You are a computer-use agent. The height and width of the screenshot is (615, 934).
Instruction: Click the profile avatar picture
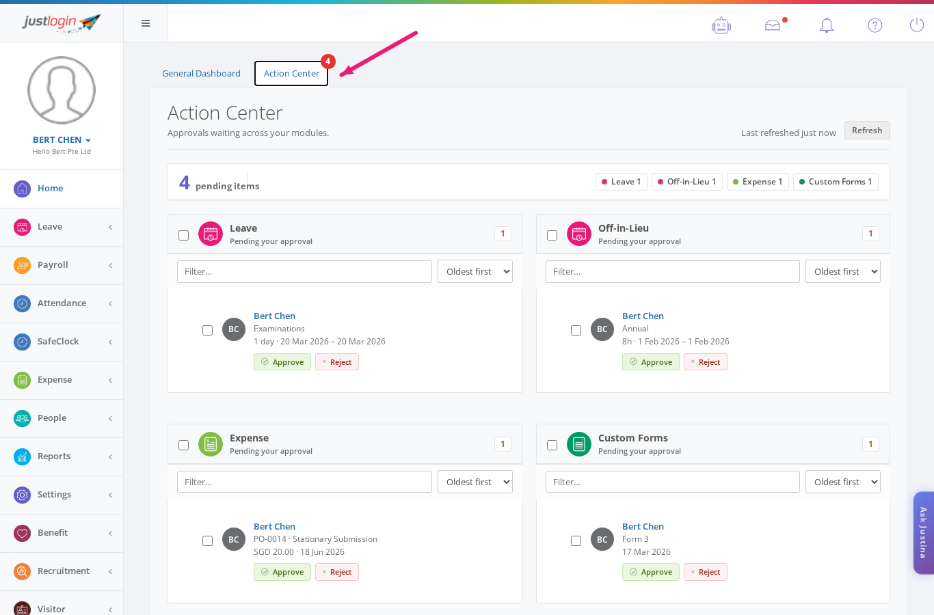[62, 90]
